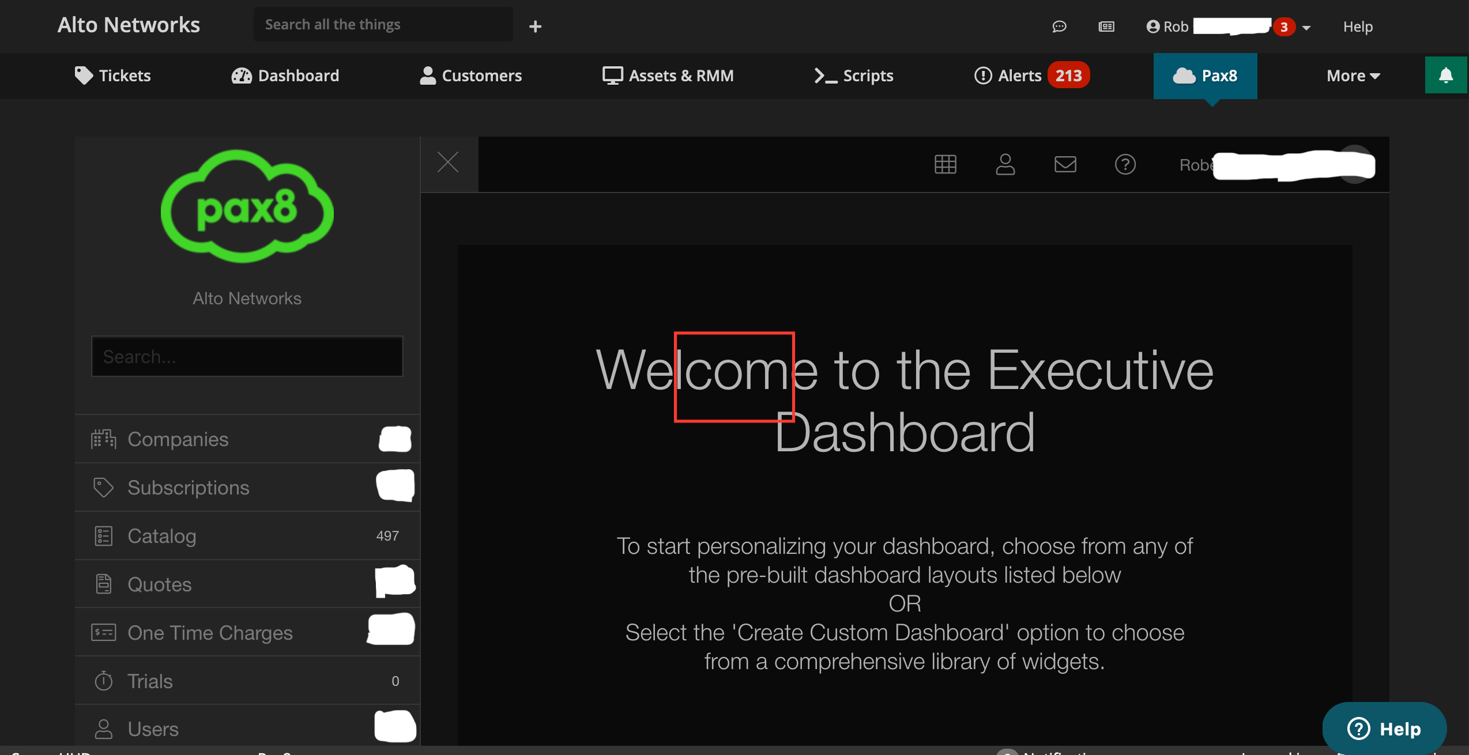1469x755 pixels.
Task: Select Catalog in the Pax8 sidebar
Action: coord(161,536)
